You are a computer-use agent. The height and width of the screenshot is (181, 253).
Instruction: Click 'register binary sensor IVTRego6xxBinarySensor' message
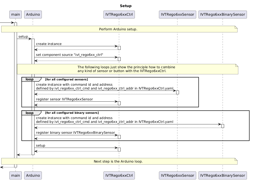point(75,133)
